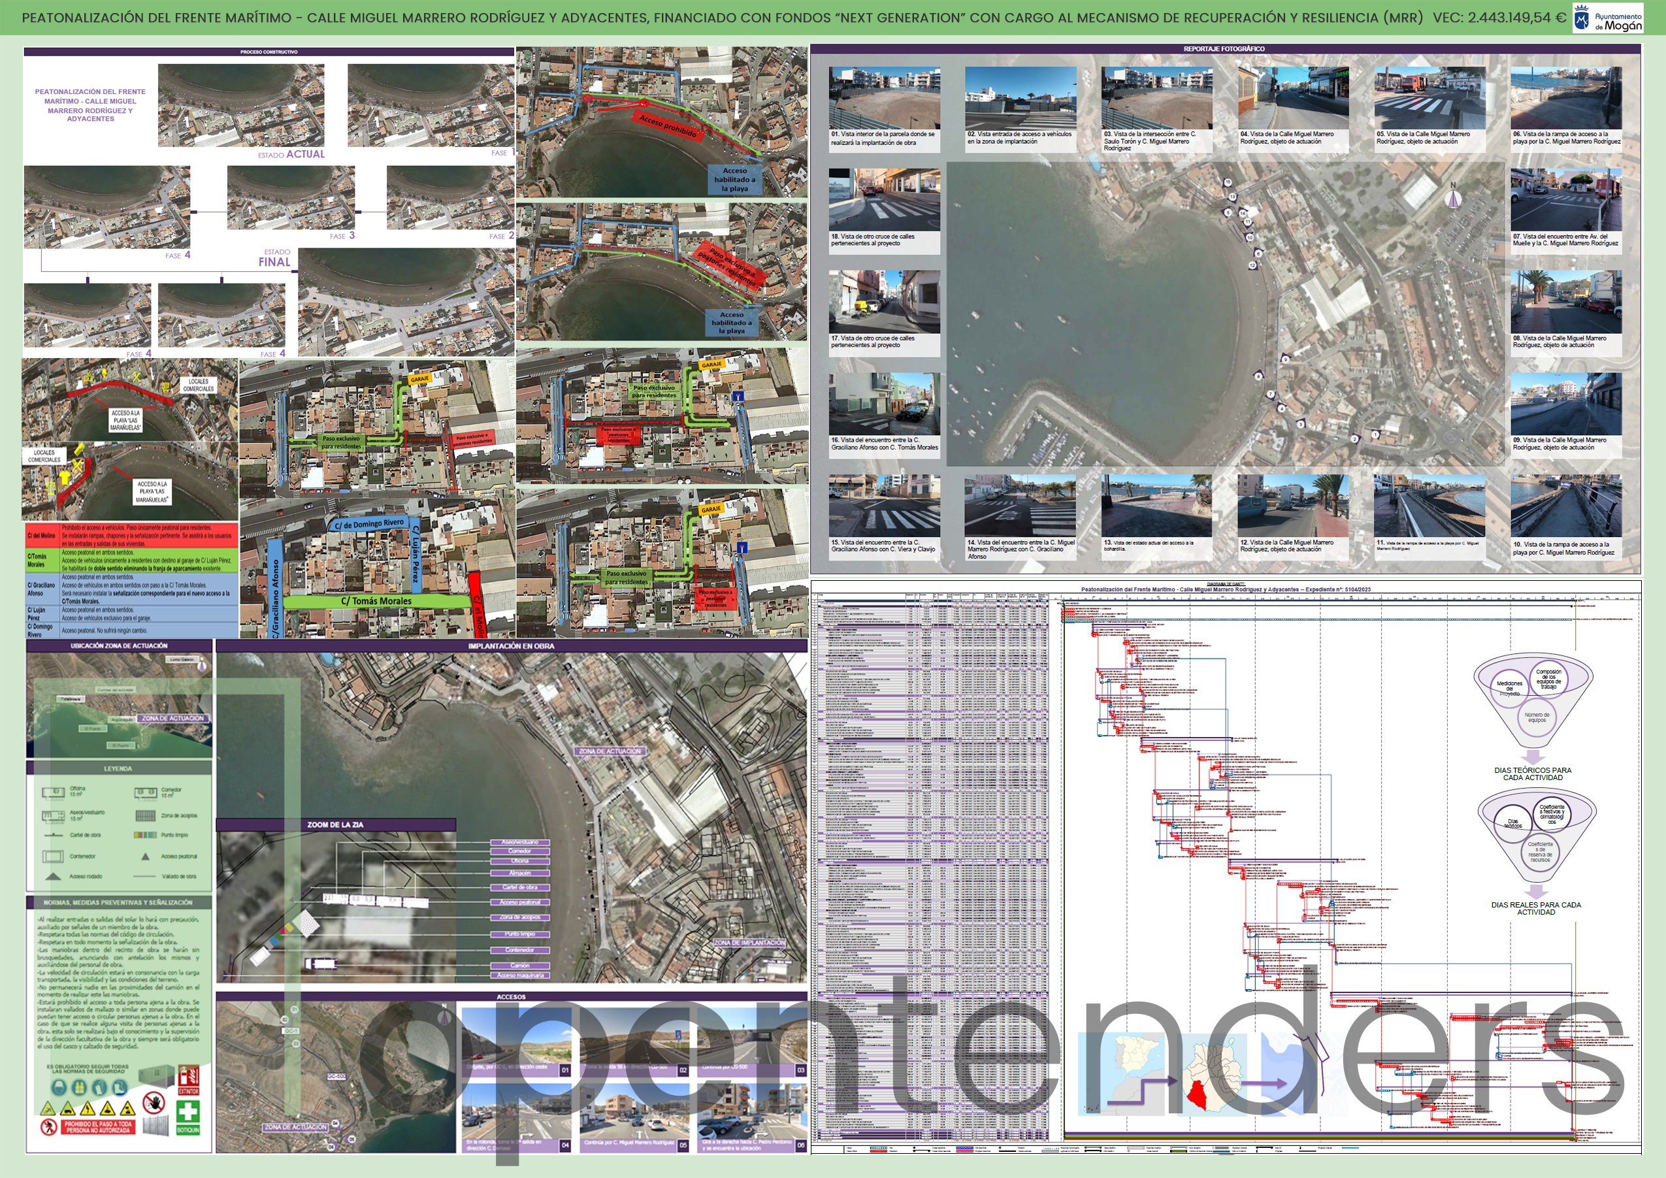This screenshot has height=1178, width=1666.
Task: Click 'Almacén' tag in ZOOM DE LA ZIA
Action: 519,873
